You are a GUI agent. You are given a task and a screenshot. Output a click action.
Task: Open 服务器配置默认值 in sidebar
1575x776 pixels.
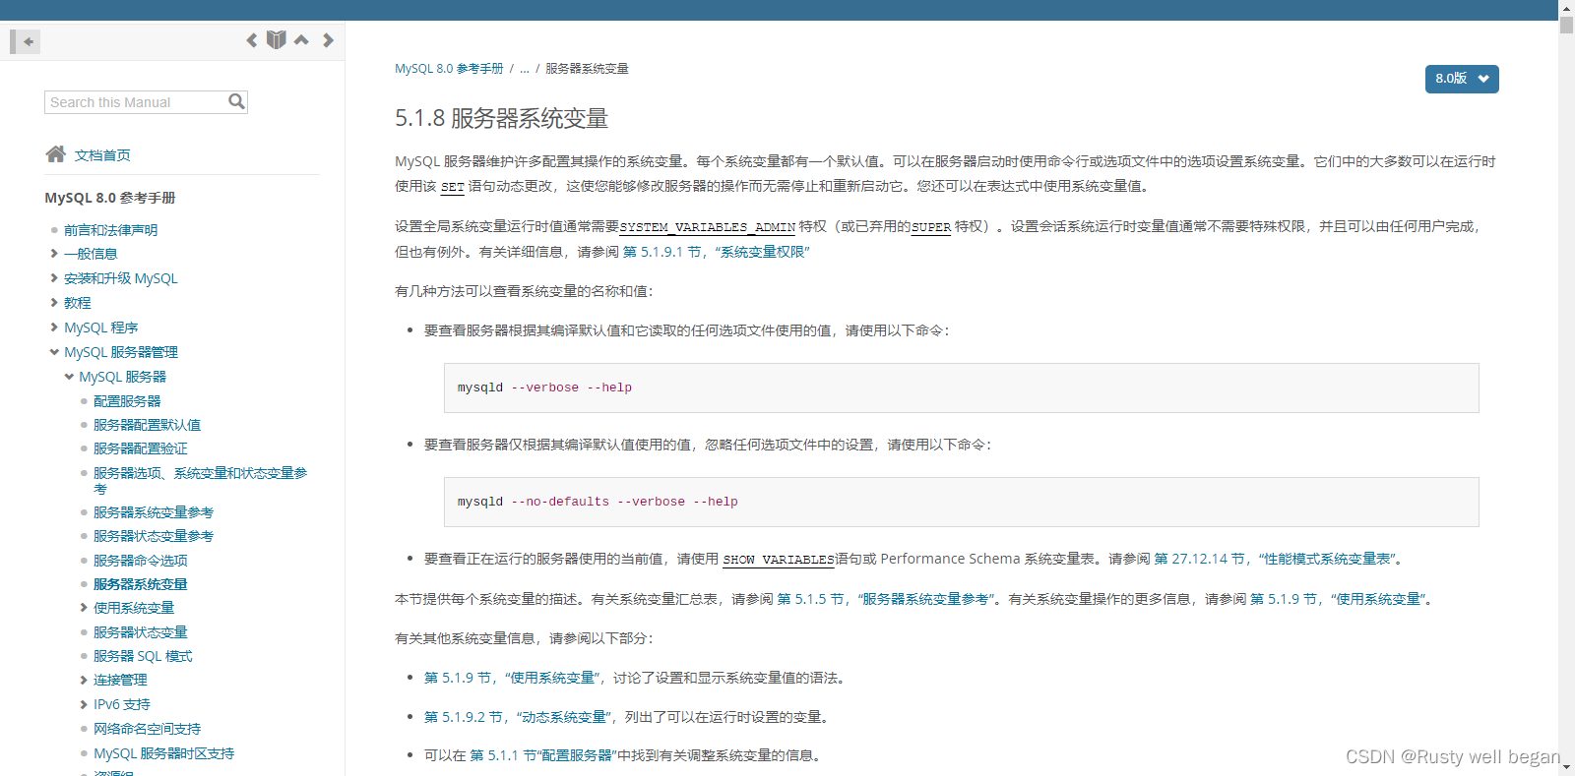click(x=147, y=425)
